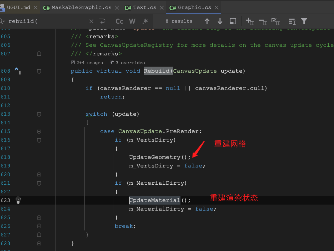Jump to next search occurrence
Image resolution: width=334 pixels, height=251 pixels.
[220, 21]
